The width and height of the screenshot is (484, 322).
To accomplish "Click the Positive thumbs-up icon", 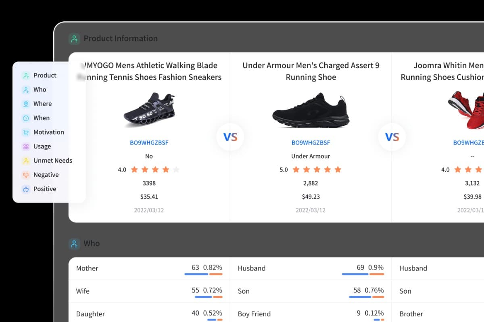I will click(x=26, y=189).
